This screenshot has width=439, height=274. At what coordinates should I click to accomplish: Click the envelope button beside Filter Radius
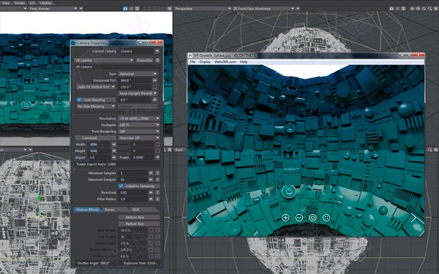(157, 199)
